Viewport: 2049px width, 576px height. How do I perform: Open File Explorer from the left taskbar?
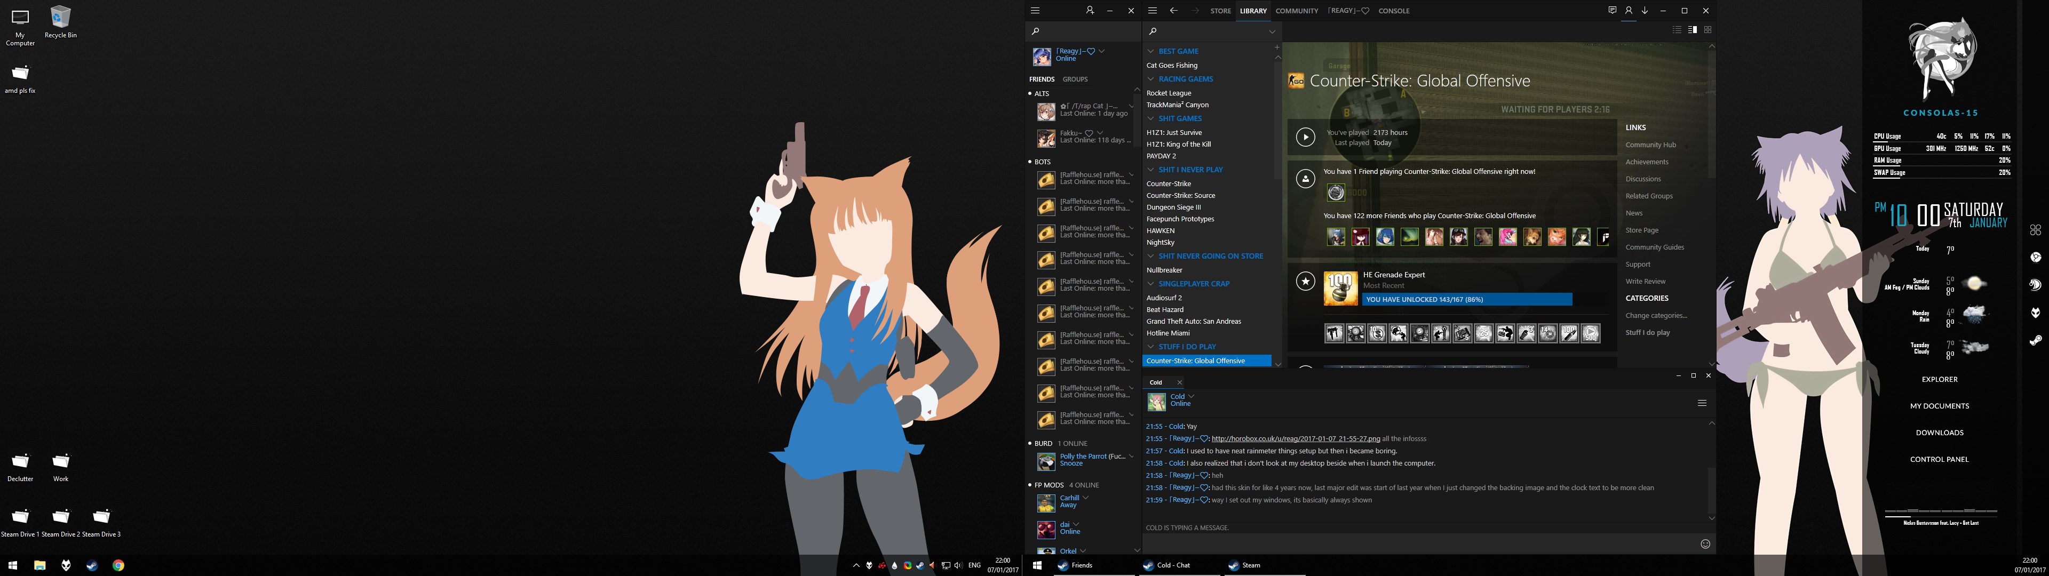pyautogui.click(x=40, y=566)
